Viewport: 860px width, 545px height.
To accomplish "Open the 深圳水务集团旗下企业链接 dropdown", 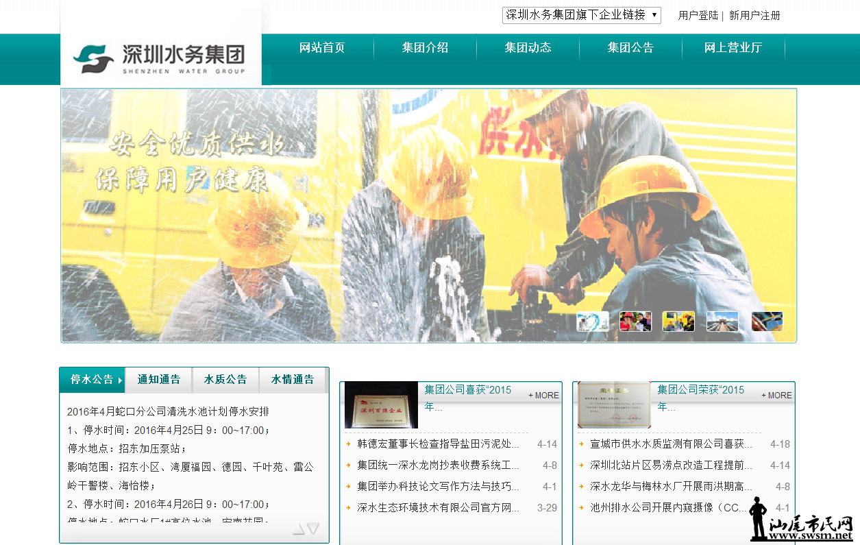I will coord(581,15).
